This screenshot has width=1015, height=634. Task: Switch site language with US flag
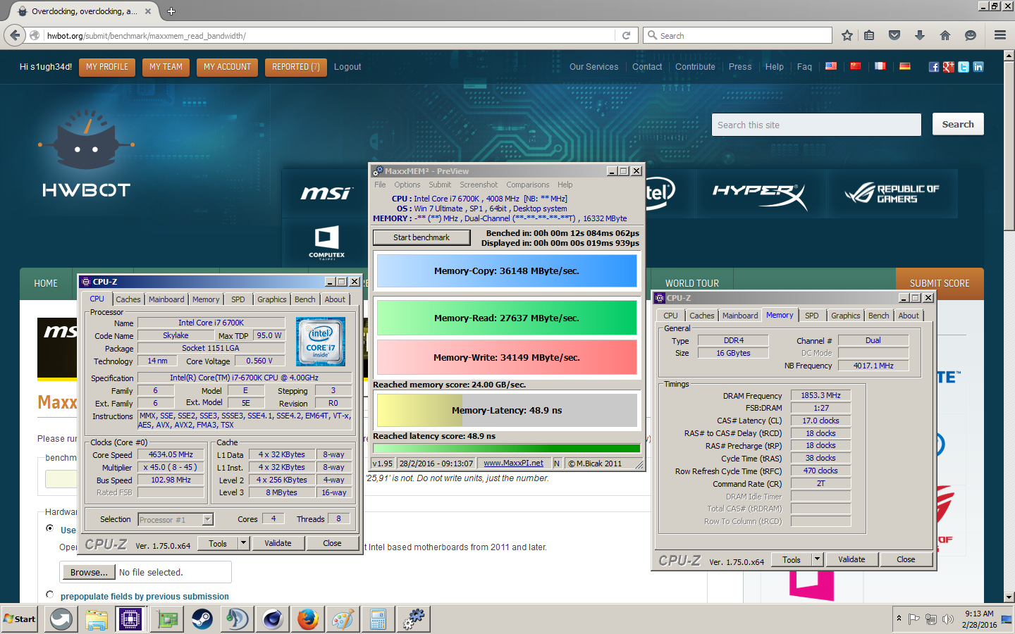(x=831, y=66)
